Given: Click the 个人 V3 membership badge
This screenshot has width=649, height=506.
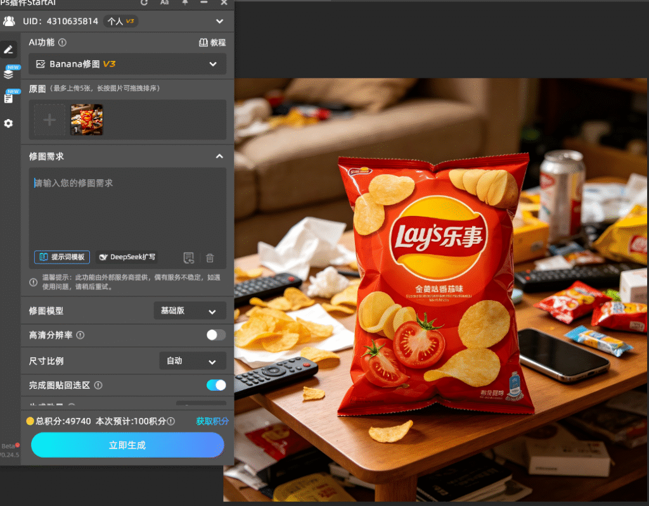Looking at the screenshot, I should [x=121, y=21].
